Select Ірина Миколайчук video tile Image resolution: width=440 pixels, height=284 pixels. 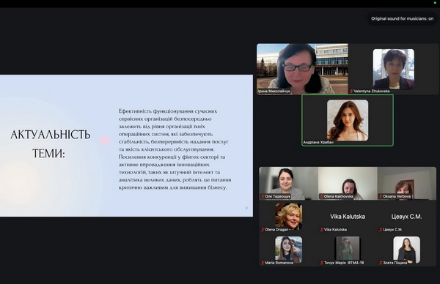(x=302, y=69)
